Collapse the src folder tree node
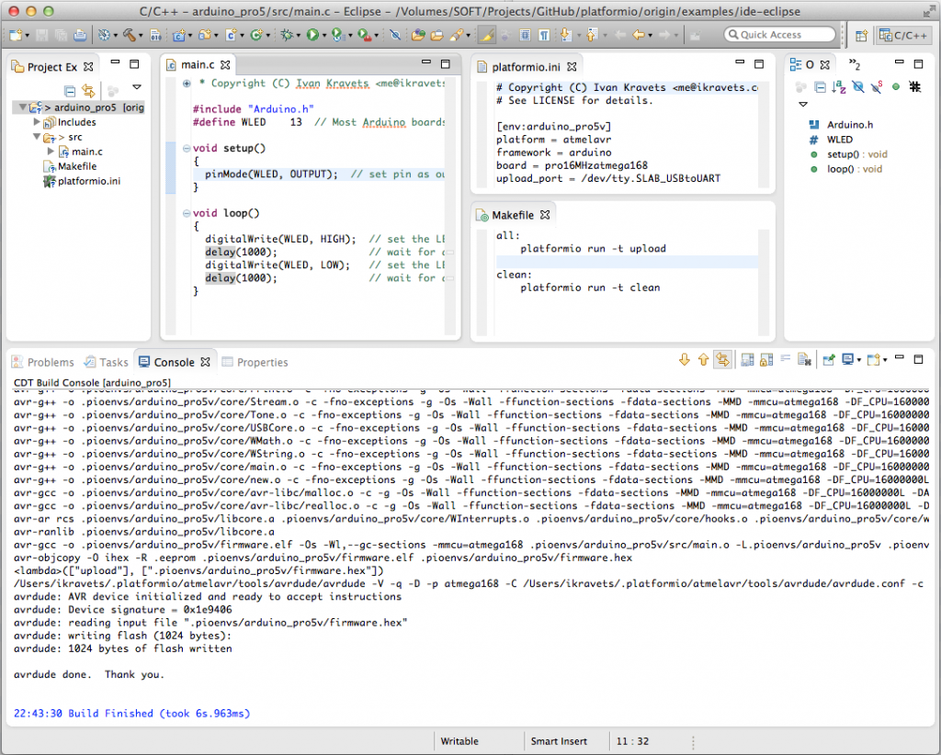941x755 pixels. pyautogui.click(x=37, y=137)
